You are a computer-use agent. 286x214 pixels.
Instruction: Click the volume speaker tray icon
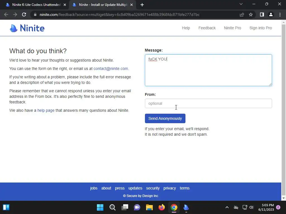click(x=251, y=207)
